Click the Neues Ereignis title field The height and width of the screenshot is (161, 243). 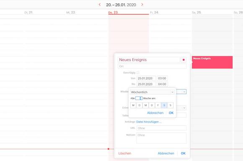point(149,60)
